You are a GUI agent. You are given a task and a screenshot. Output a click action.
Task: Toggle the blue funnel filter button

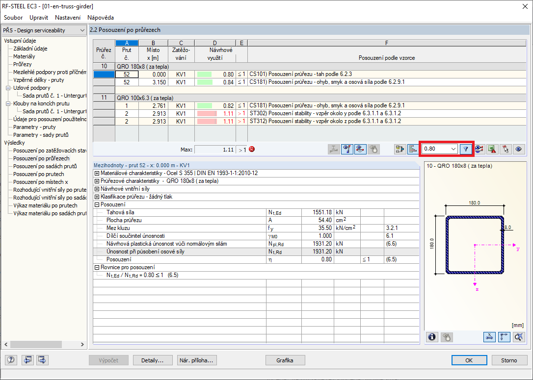coord(466,149)
